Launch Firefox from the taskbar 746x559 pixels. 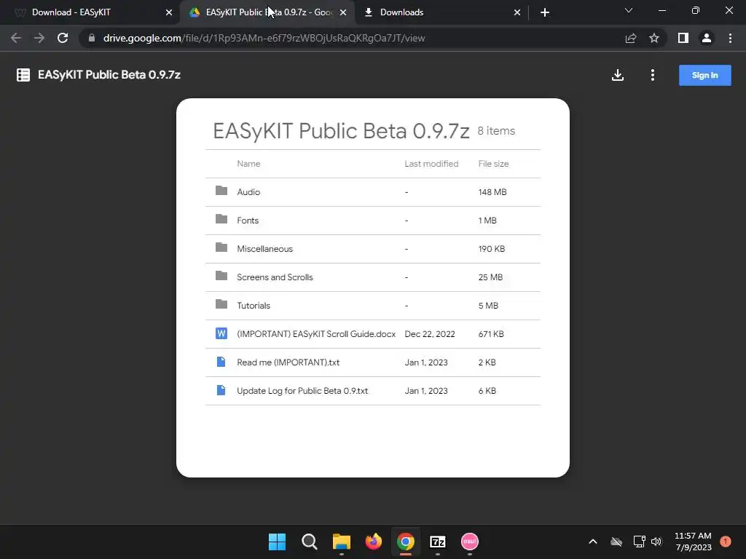(x=374, y=542)
